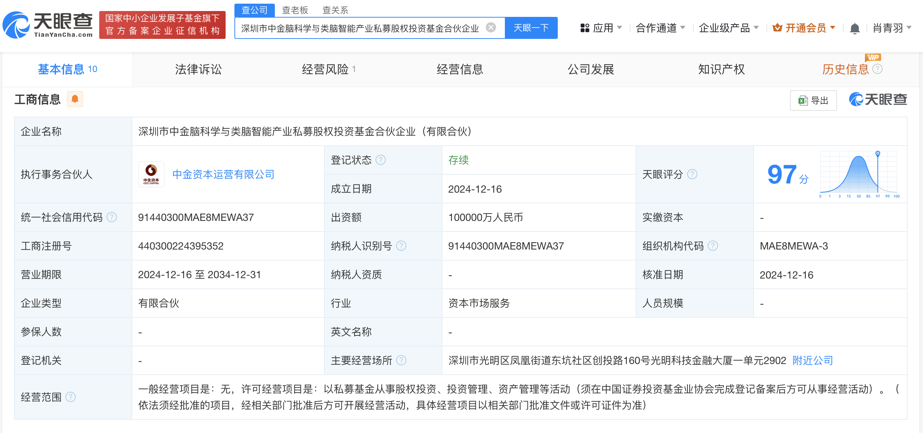This screenshot has height=433, width=923.
Task: Click the 97 score distribution chart
Action: coord(859,174)
